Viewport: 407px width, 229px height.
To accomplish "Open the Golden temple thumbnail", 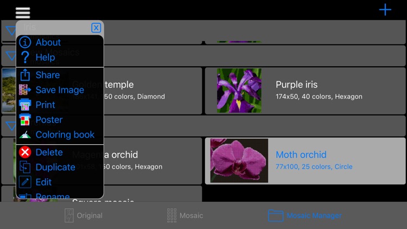I will tap(9, 91).
